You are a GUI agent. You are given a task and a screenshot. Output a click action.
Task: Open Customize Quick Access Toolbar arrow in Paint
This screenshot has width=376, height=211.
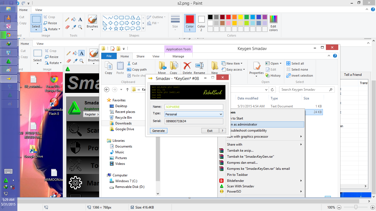[x=28, y=3]
